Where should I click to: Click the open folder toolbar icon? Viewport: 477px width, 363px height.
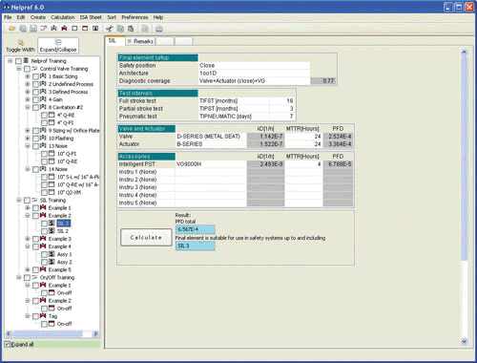[x=12, y=29]
